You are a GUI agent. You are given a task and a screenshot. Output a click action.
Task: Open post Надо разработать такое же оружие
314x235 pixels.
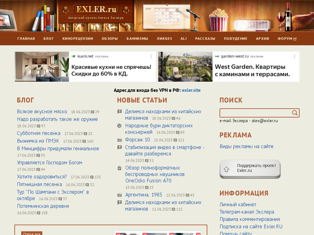57,119
